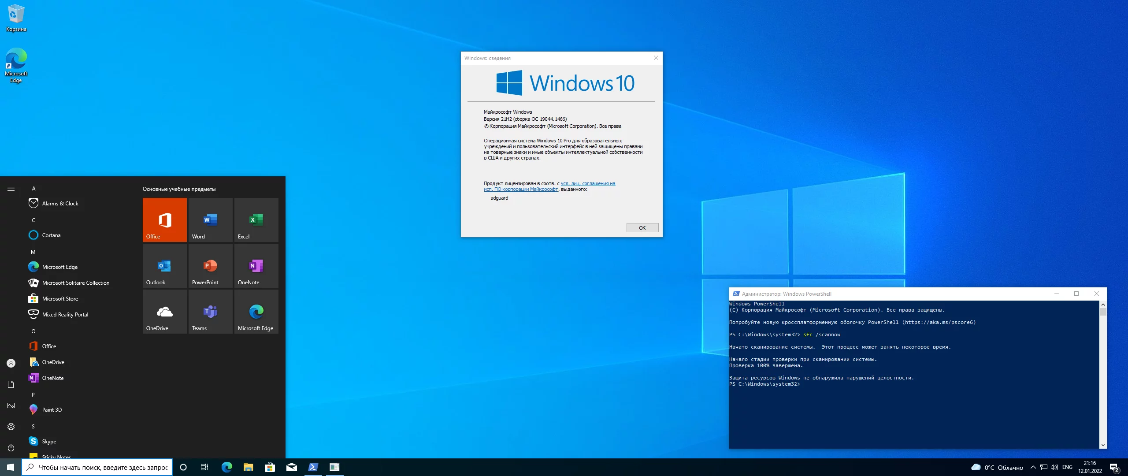1128x476 pixels.
Task: Click the Power button in Start sidebar
Action: point(11,448)
